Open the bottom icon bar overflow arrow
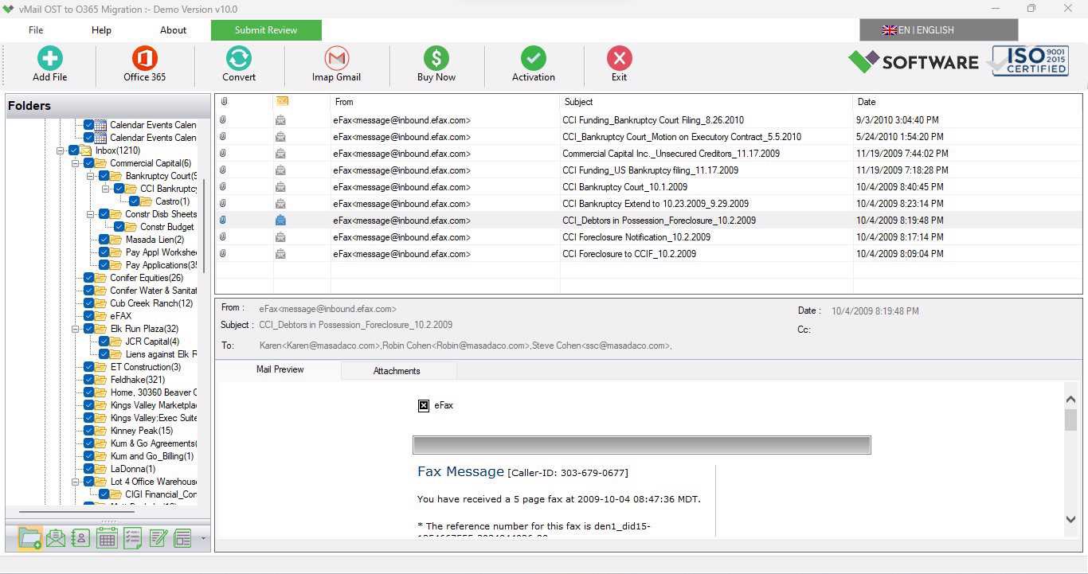This screenshot has height=574, width=1088. (204, 539)
